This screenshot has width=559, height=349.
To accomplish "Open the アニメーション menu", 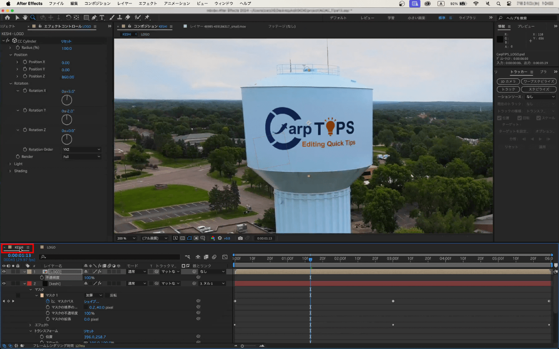I will click(x=177, y=3).
